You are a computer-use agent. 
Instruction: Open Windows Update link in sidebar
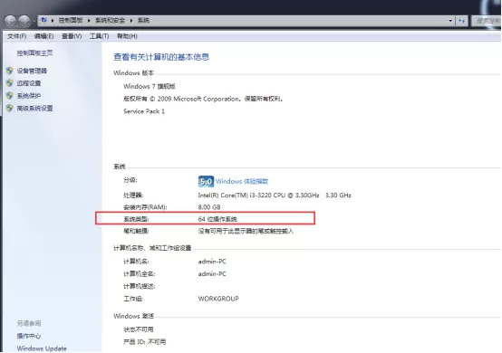click(x=42, y=348)
